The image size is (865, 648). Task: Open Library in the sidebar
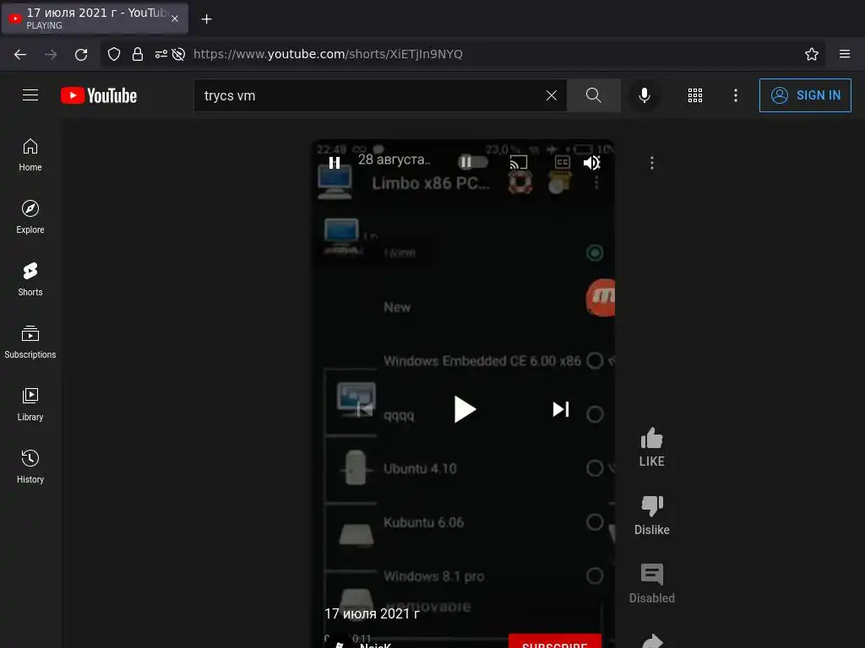[x=30, y=404]
